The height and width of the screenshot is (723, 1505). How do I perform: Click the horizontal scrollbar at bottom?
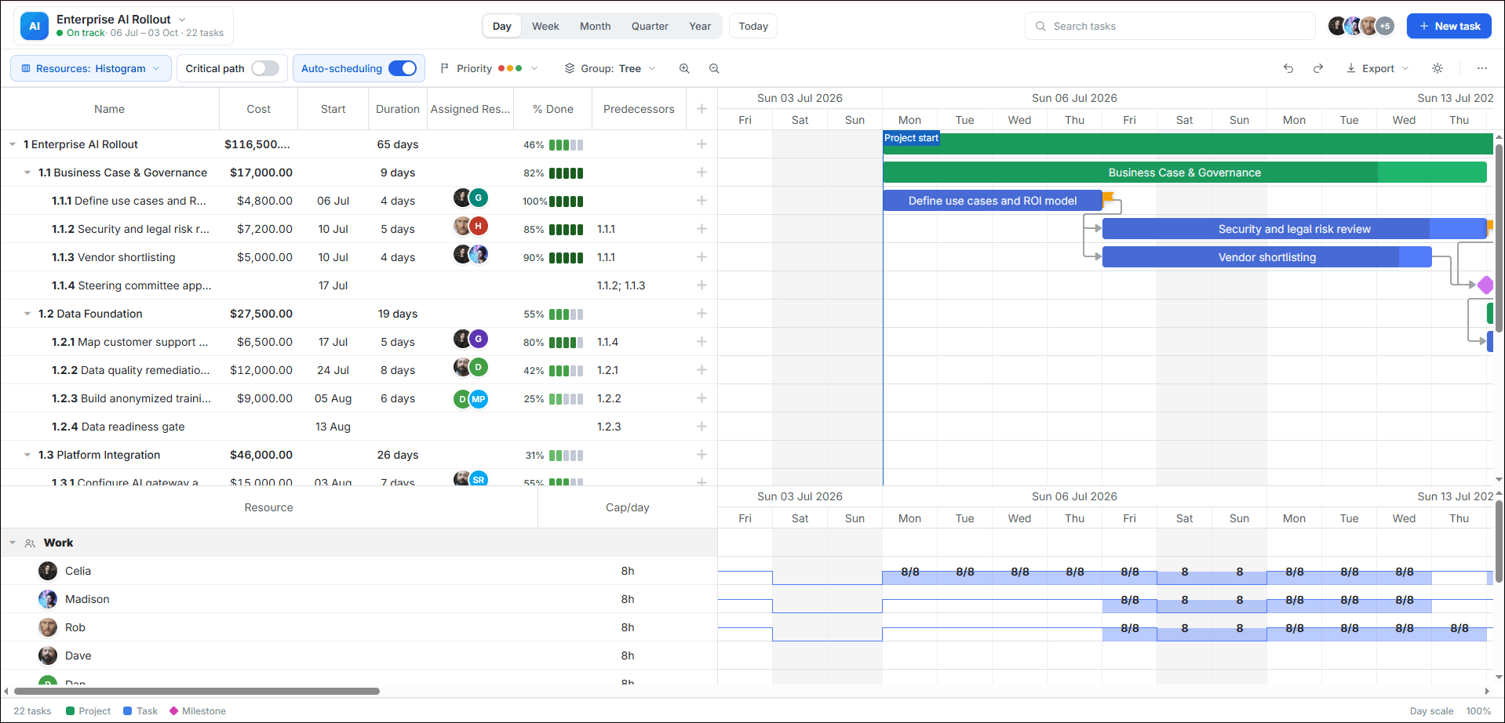pos(197,691)
